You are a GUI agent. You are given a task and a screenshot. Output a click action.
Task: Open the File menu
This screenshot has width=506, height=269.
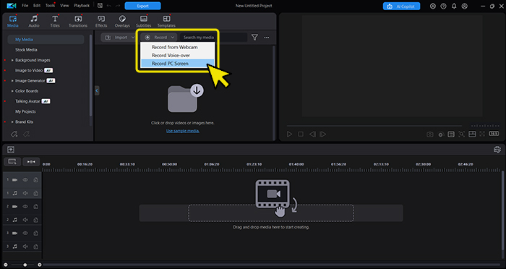25,6
